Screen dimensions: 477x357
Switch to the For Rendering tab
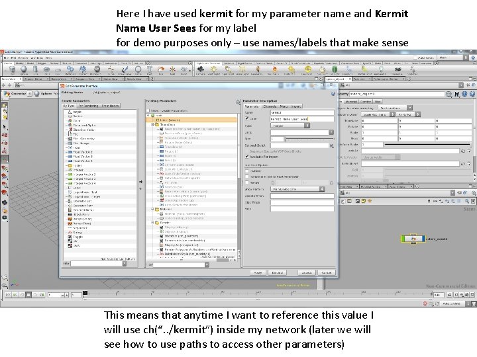[x=88, y=106]
